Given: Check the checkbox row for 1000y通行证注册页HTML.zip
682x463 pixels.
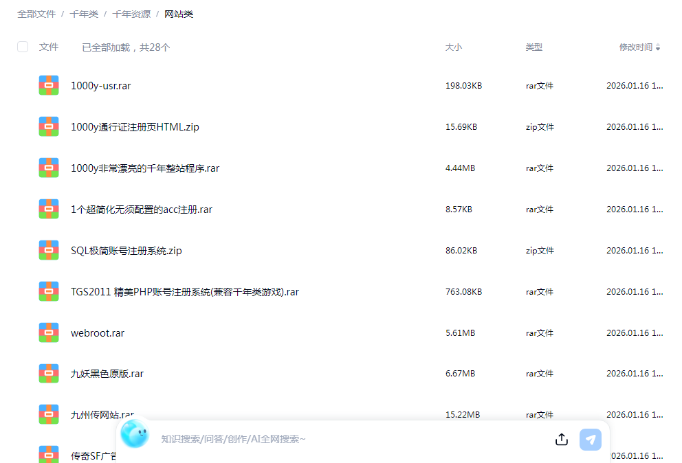Looking at the screenshot, I should point(23,126).
